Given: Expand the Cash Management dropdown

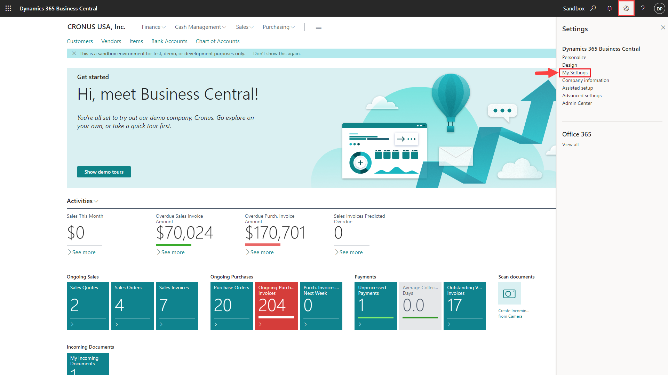Looking at the screenshot, I should click(200, 27).
